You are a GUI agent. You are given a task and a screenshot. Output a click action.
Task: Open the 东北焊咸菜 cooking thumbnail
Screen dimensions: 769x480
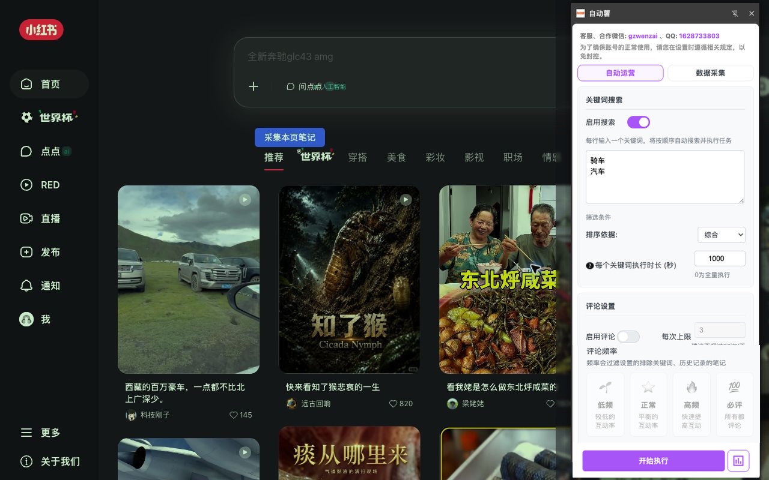pyautogui.click(x=497, y=280)
